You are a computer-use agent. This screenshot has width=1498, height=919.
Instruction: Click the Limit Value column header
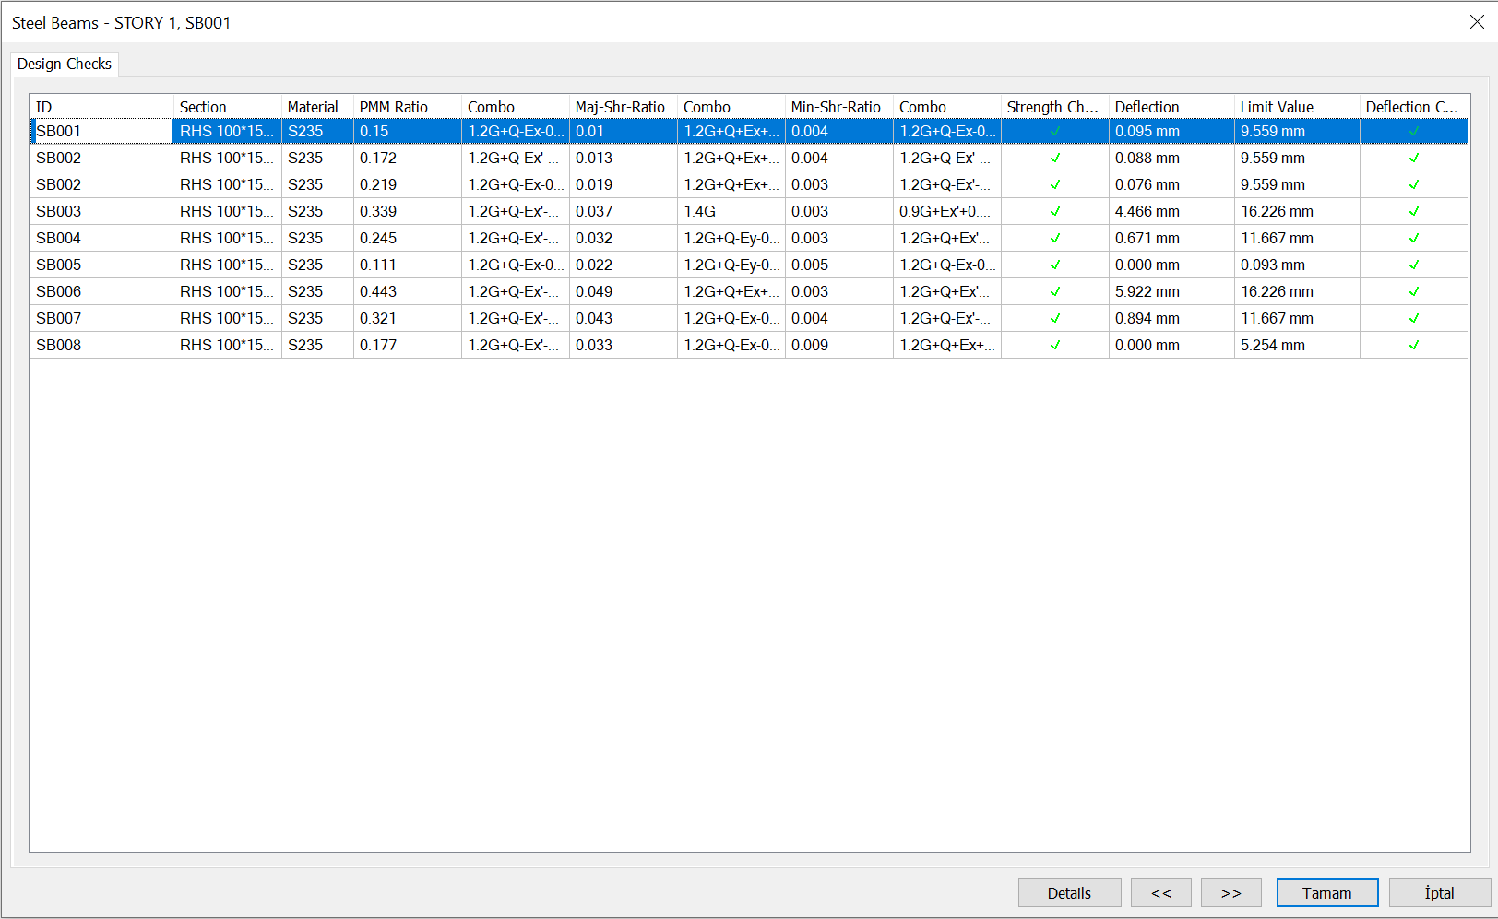1277,107
